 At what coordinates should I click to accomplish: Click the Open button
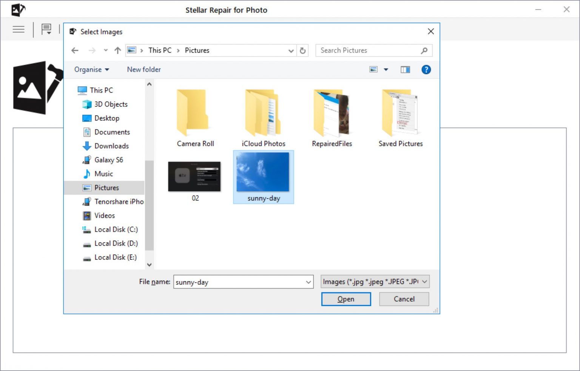click(x=346, y=299)
